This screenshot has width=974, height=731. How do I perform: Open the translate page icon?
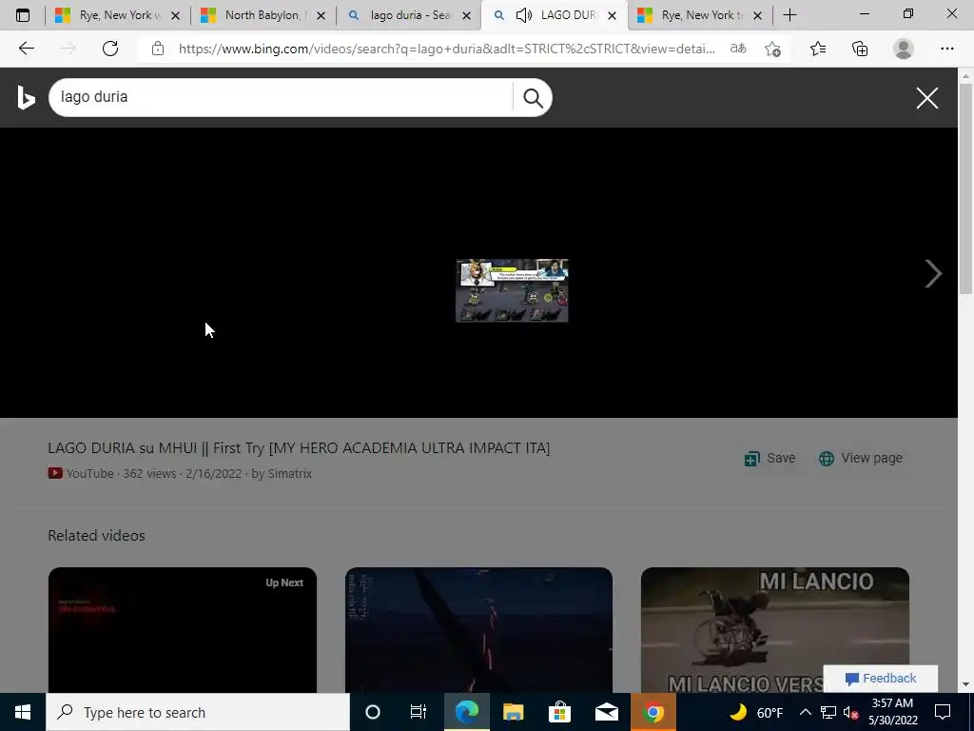point(738,49)
